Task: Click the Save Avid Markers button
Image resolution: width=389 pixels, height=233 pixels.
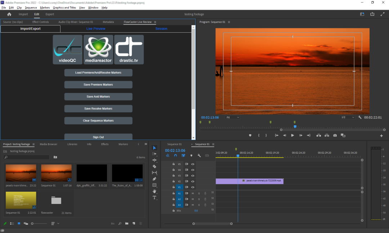Action: [98, 97]
